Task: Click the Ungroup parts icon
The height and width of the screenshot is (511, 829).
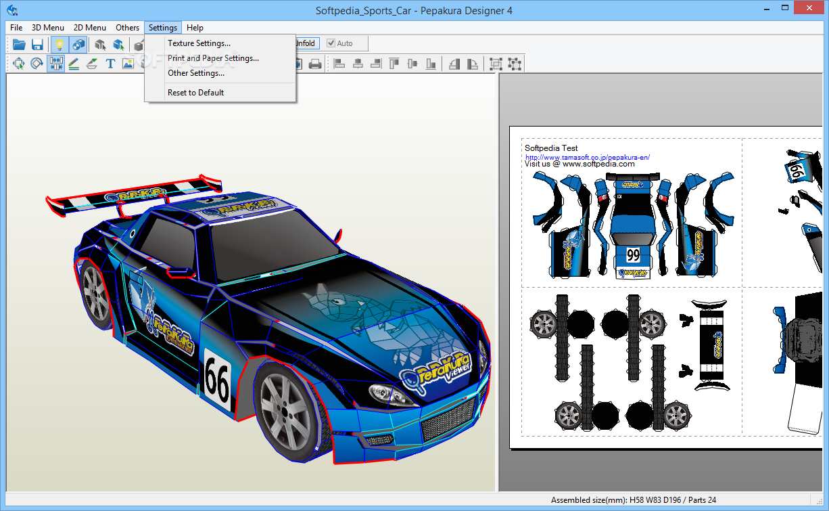Action: (515, 64)
